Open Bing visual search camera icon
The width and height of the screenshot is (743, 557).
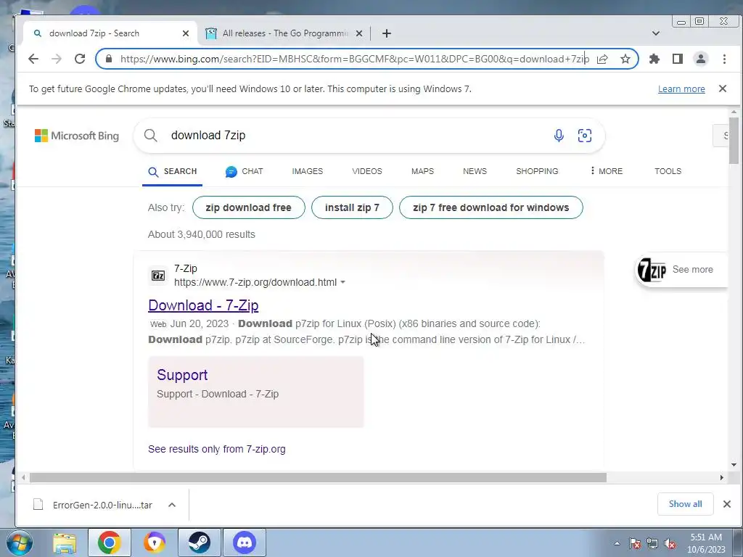tap(585, 136)
